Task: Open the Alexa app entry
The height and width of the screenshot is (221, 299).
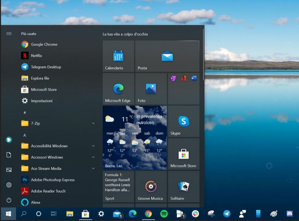Action: click(57, 202)
